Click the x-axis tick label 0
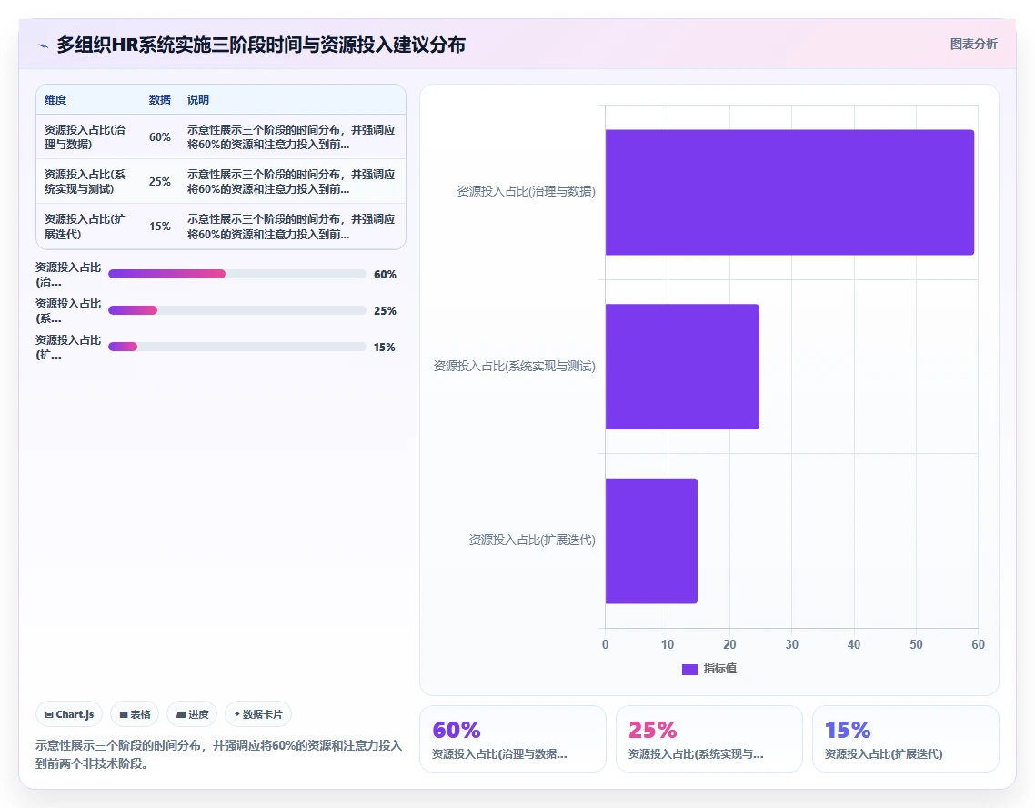Screen dimensions: 1035x808 (606, 644)
